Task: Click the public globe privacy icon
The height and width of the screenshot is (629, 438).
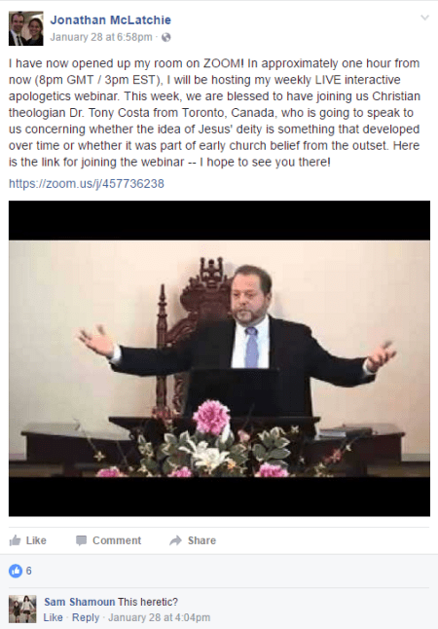Action: pos(166,37)
